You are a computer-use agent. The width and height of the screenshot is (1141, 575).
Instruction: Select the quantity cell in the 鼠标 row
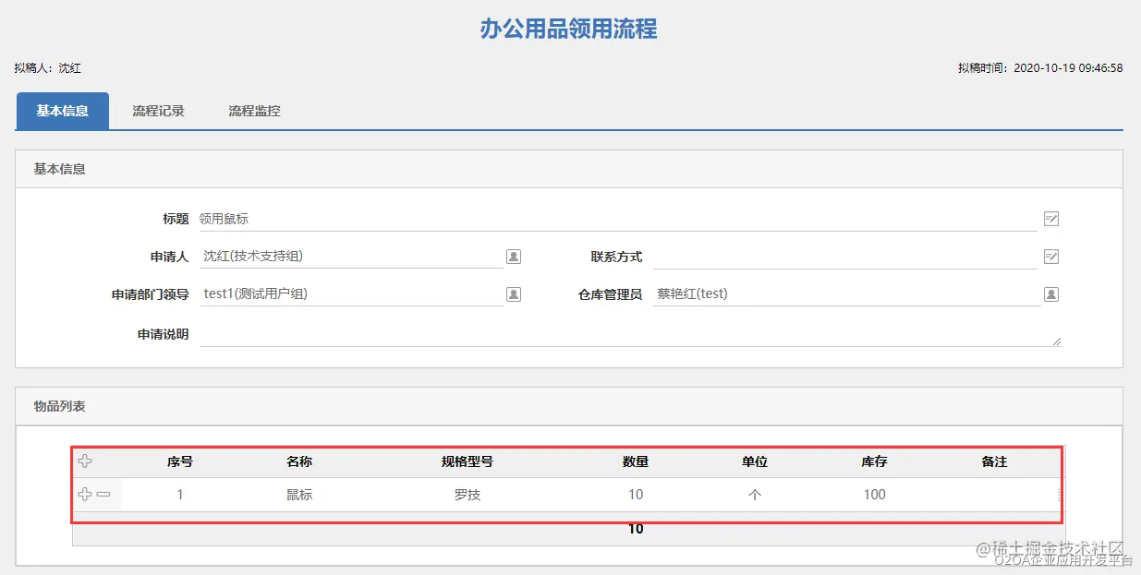[636, 495]
